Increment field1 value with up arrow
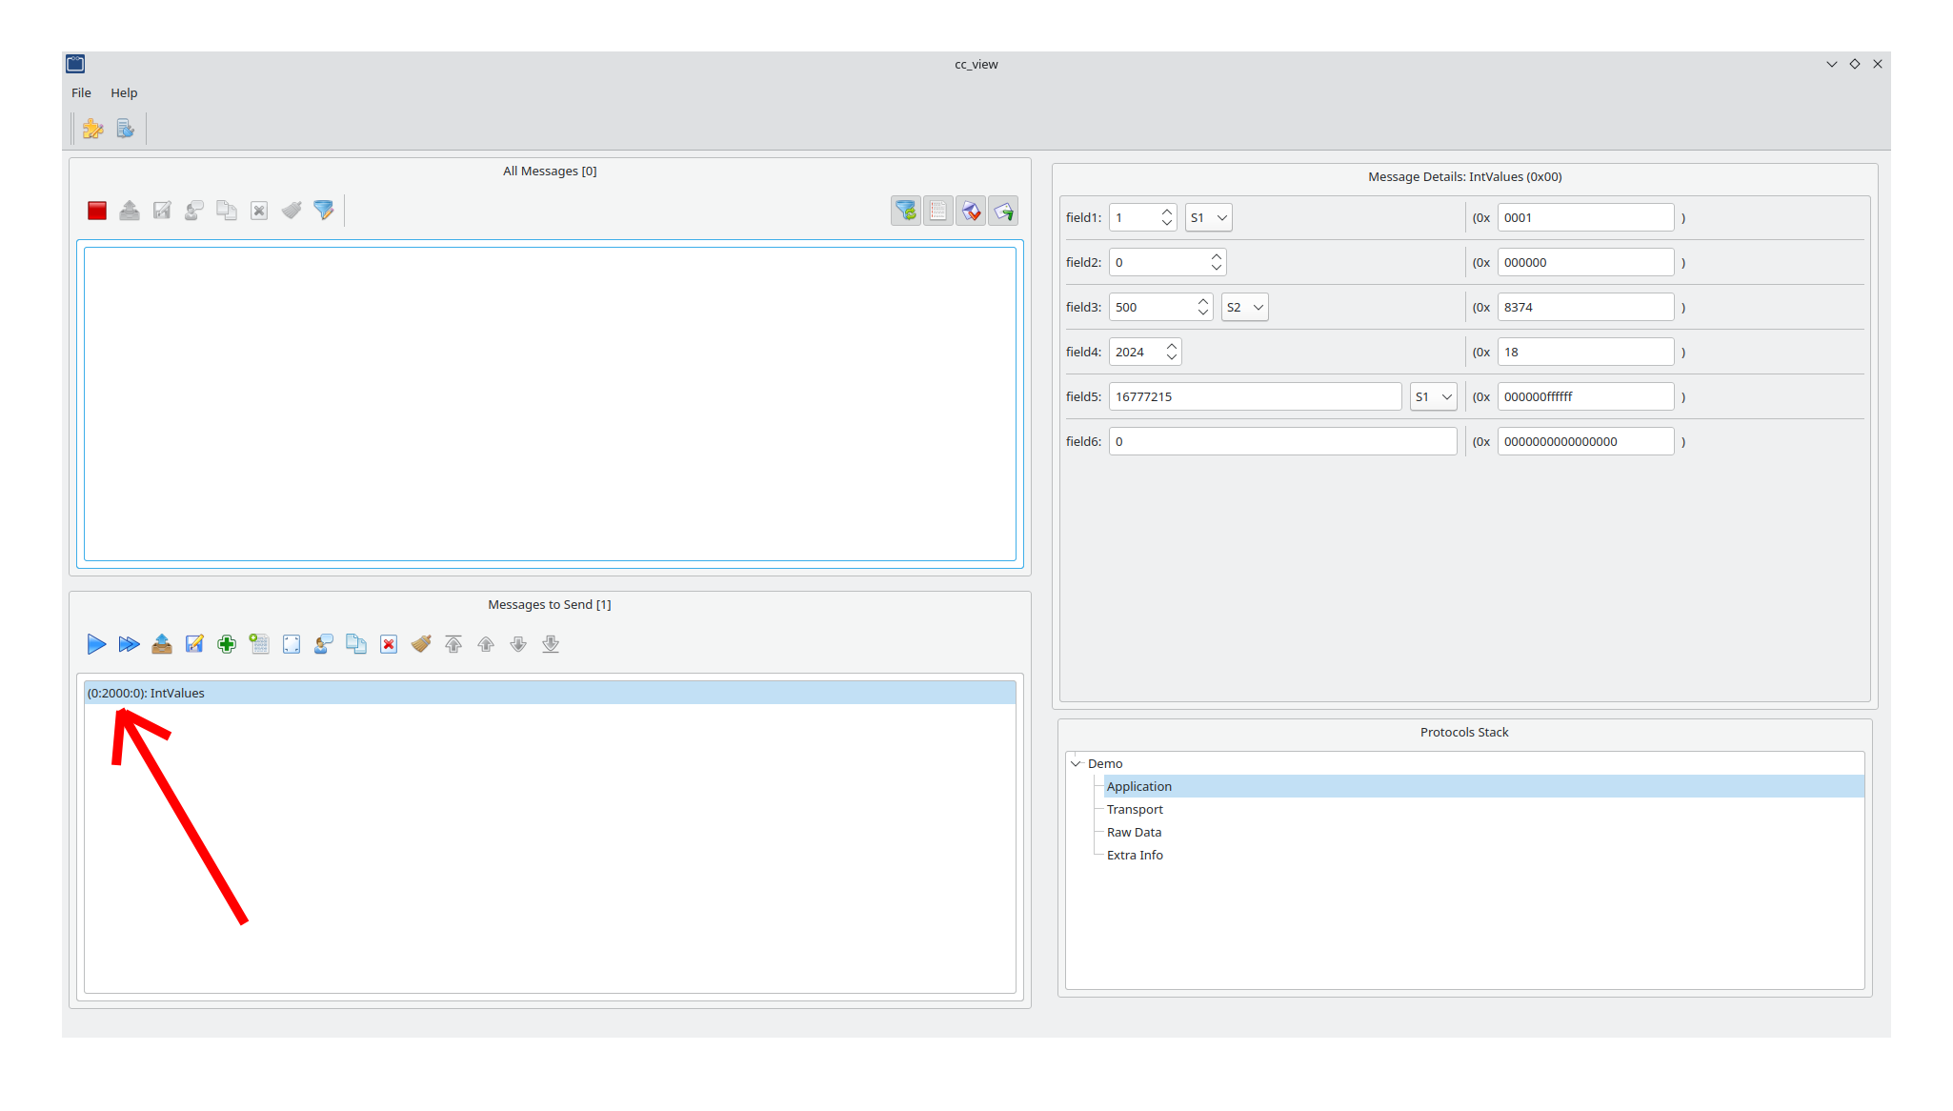The image size is (1953, 1111). pos(1167,212)
